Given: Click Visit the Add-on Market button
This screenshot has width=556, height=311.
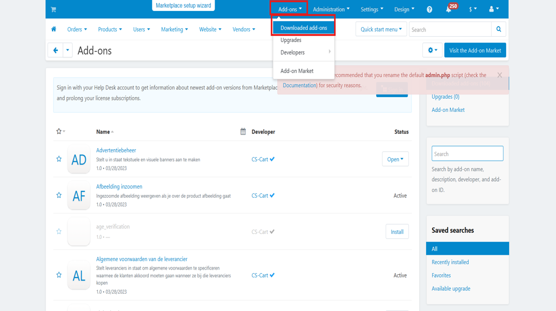Looking at the screenshot, I should pos(474,50).
